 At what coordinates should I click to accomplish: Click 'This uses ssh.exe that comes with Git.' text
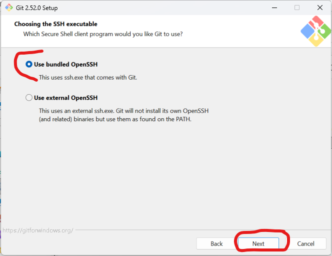[88, 78]
